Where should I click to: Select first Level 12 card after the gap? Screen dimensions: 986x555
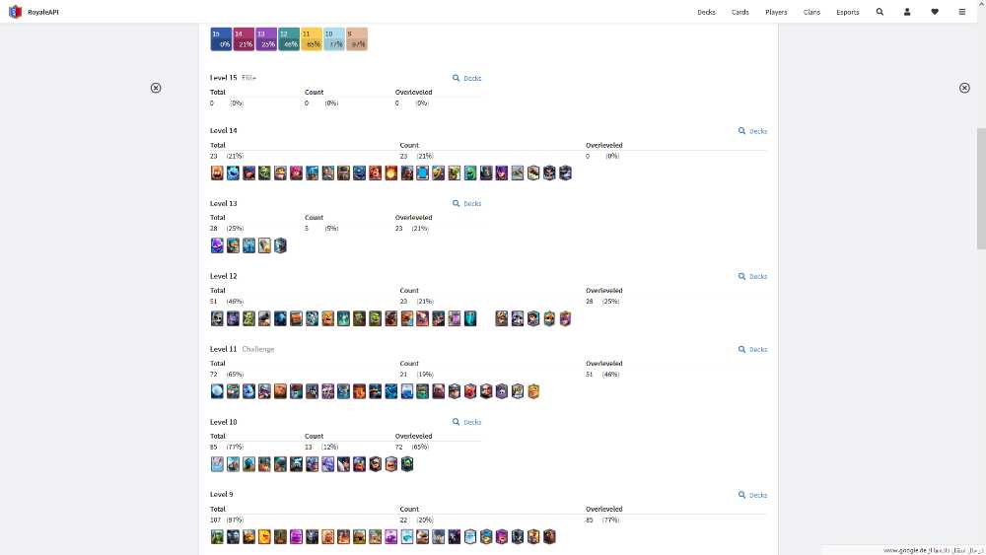501,318
